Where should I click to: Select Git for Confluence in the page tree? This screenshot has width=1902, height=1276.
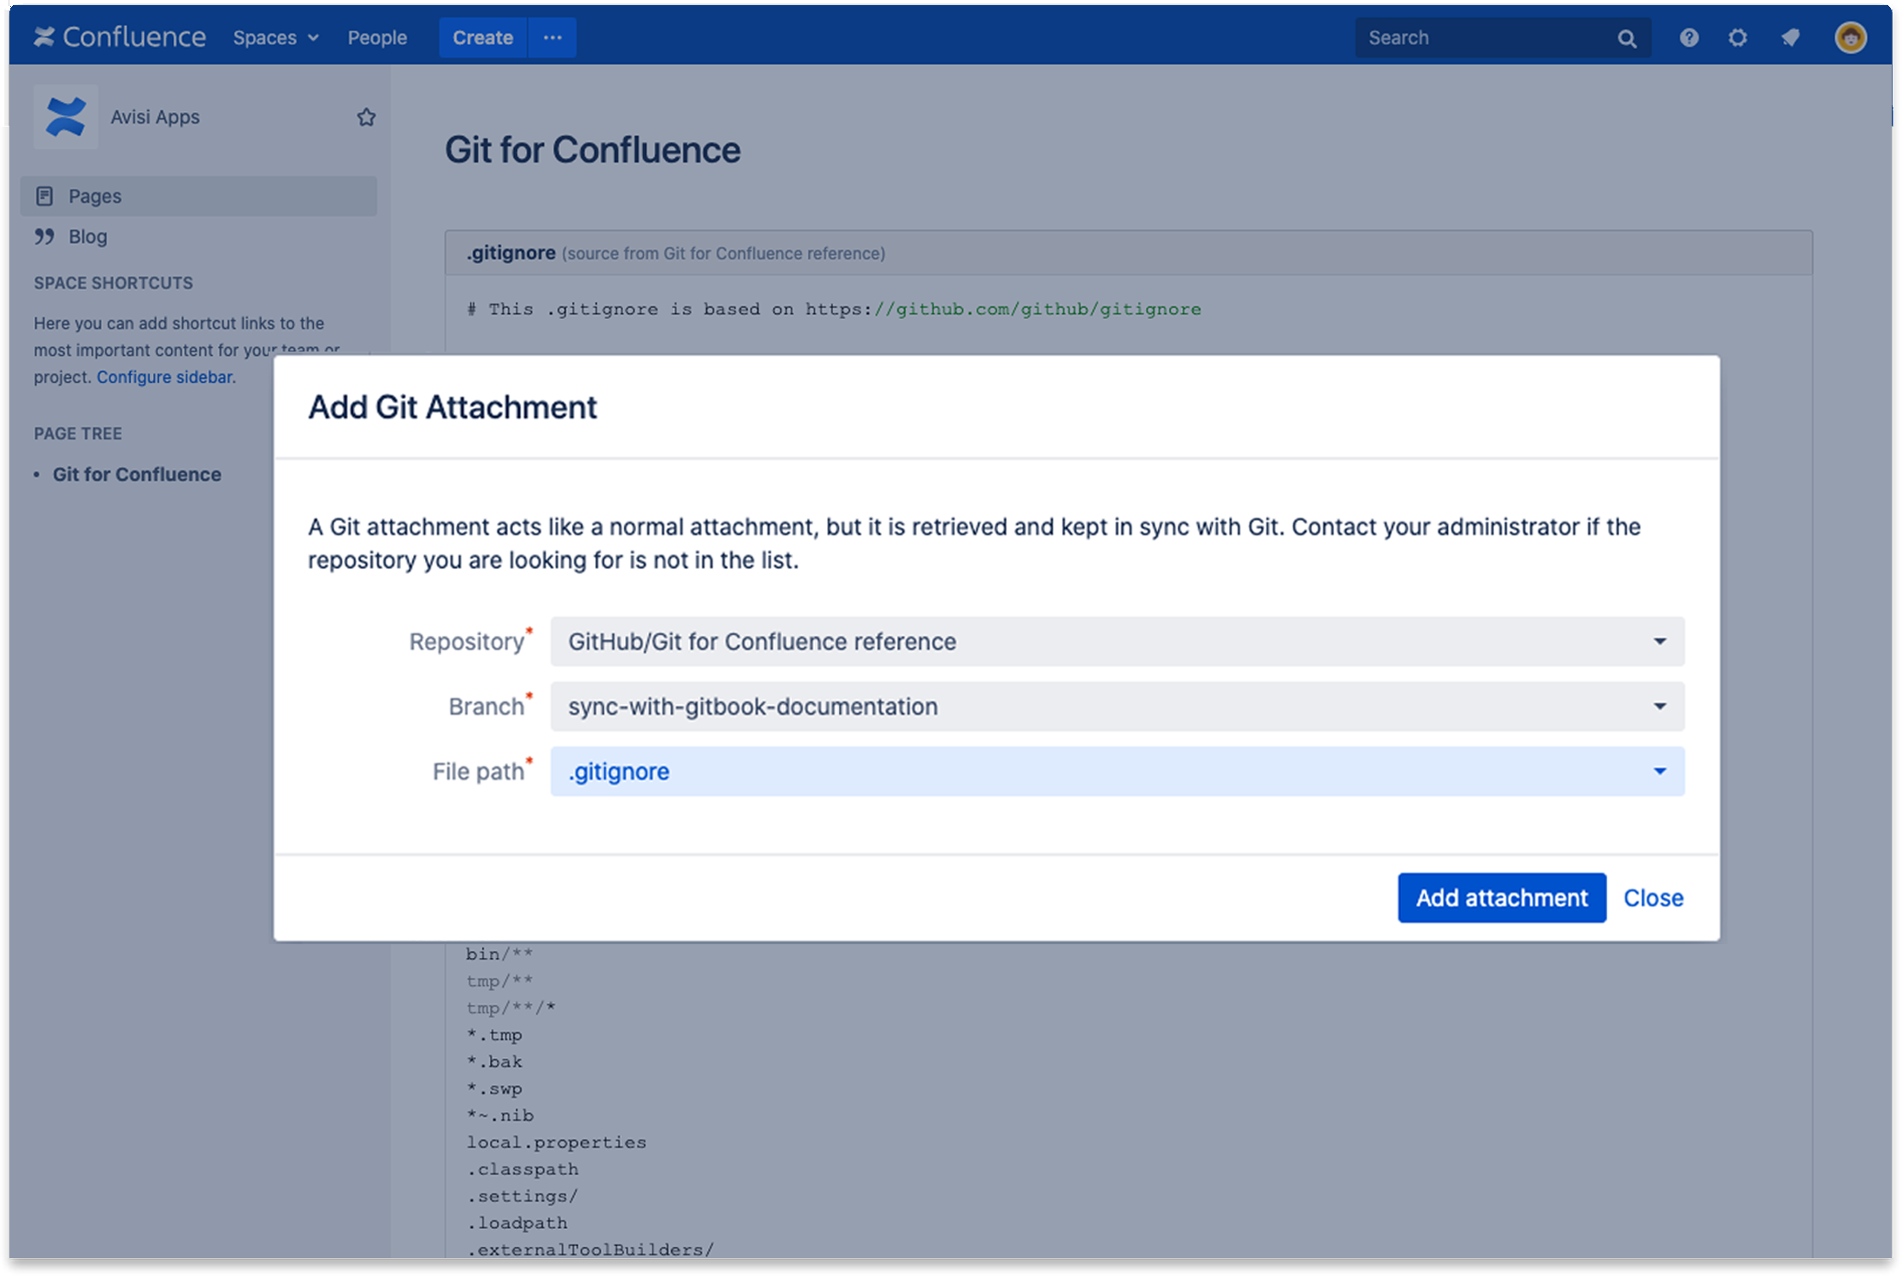pos(136,474)
